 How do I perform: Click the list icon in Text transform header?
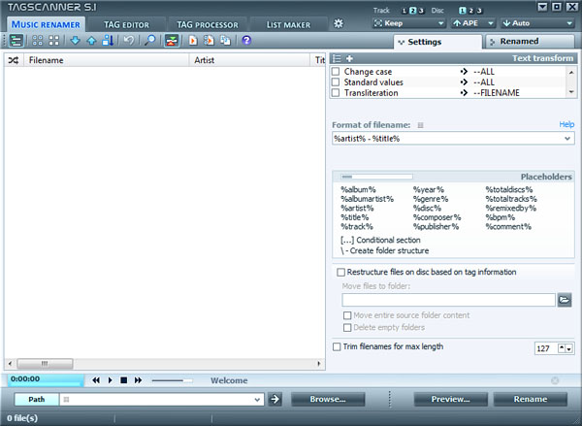coord(337,58)
